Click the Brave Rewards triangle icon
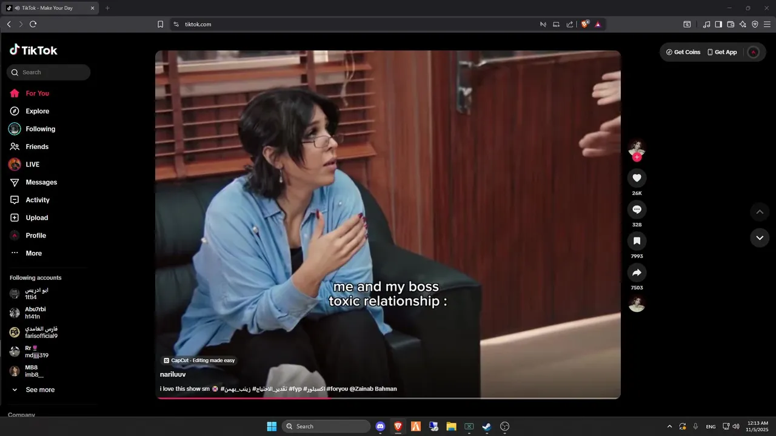Screen dimensions: 776x436 [x=598, y=24]
